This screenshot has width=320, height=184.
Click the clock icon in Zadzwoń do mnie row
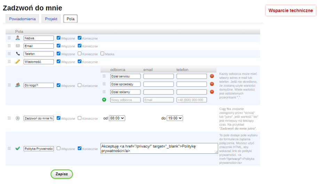pyautogui.click(x=18, y=118)
